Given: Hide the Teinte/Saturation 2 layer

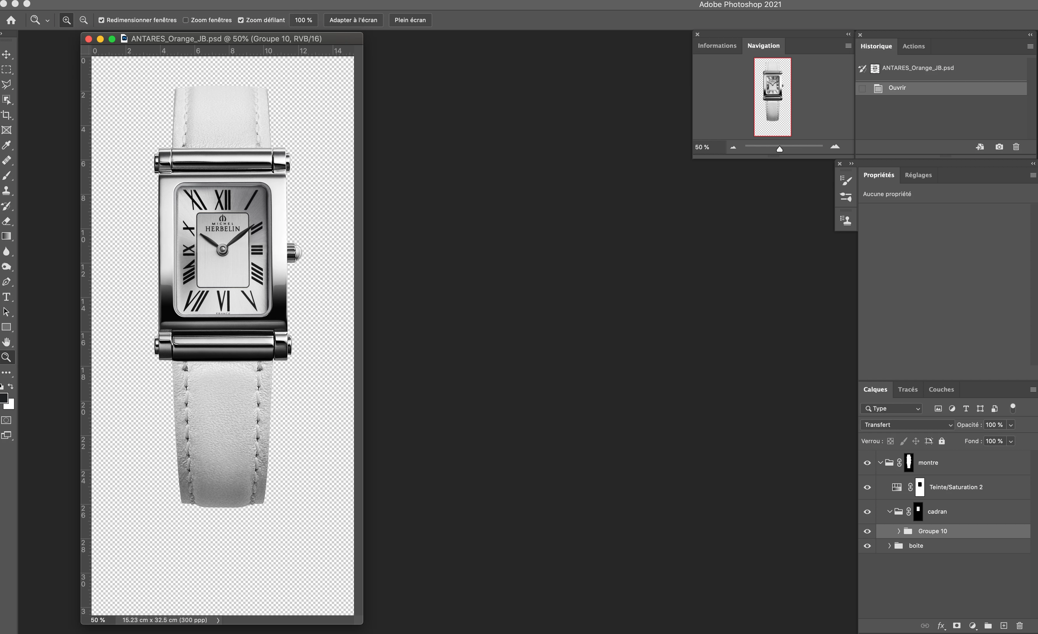Looking at the screenshot, I should click(867, 487).
